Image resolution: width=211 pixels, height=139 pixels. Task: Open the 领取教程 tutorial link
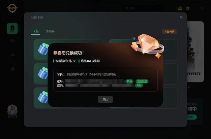click(142, 81)
